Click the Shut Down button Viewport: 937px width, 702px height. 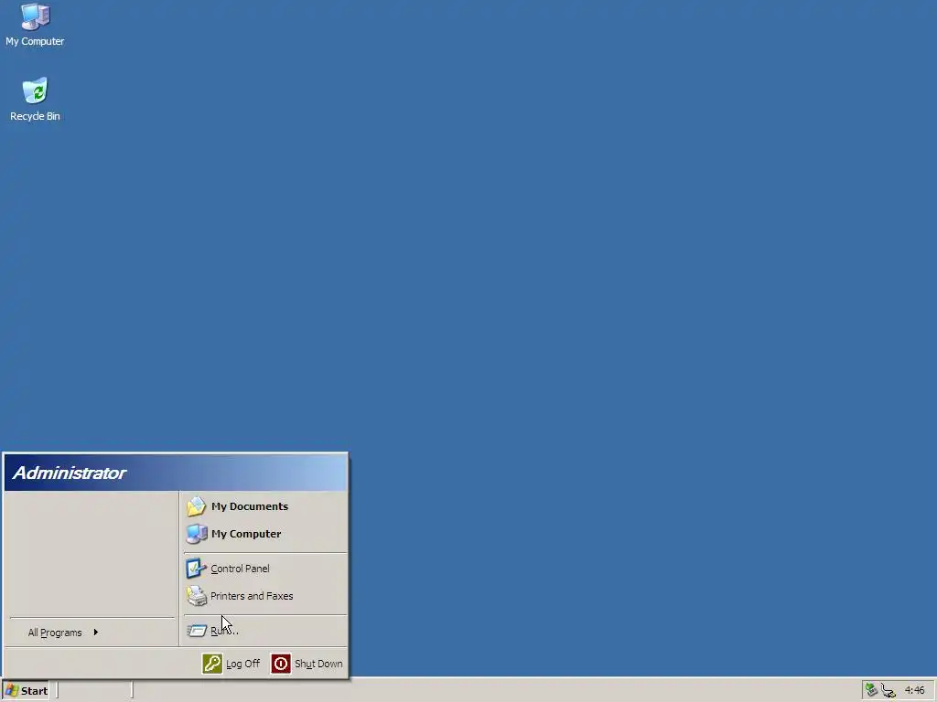307,664
